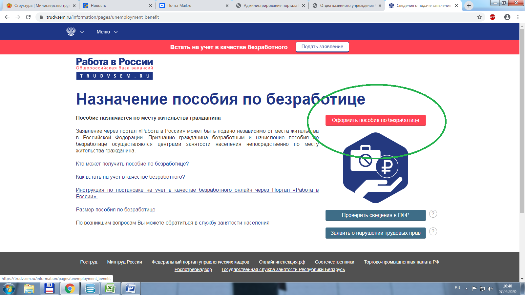
Task: Close the Новость tab
Action: tap(151, 6)
